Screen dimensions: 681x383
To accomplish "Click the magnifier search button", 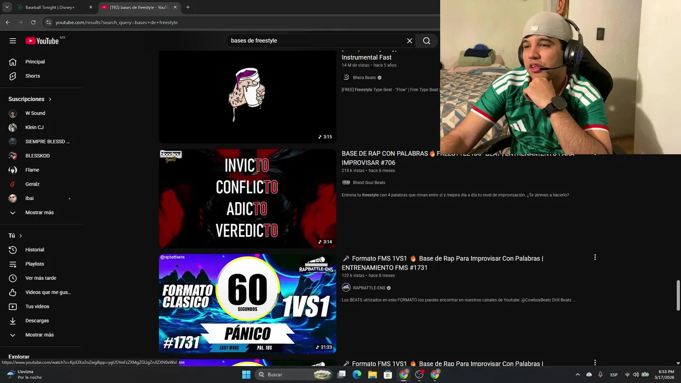I will click(x=427, y=41).
